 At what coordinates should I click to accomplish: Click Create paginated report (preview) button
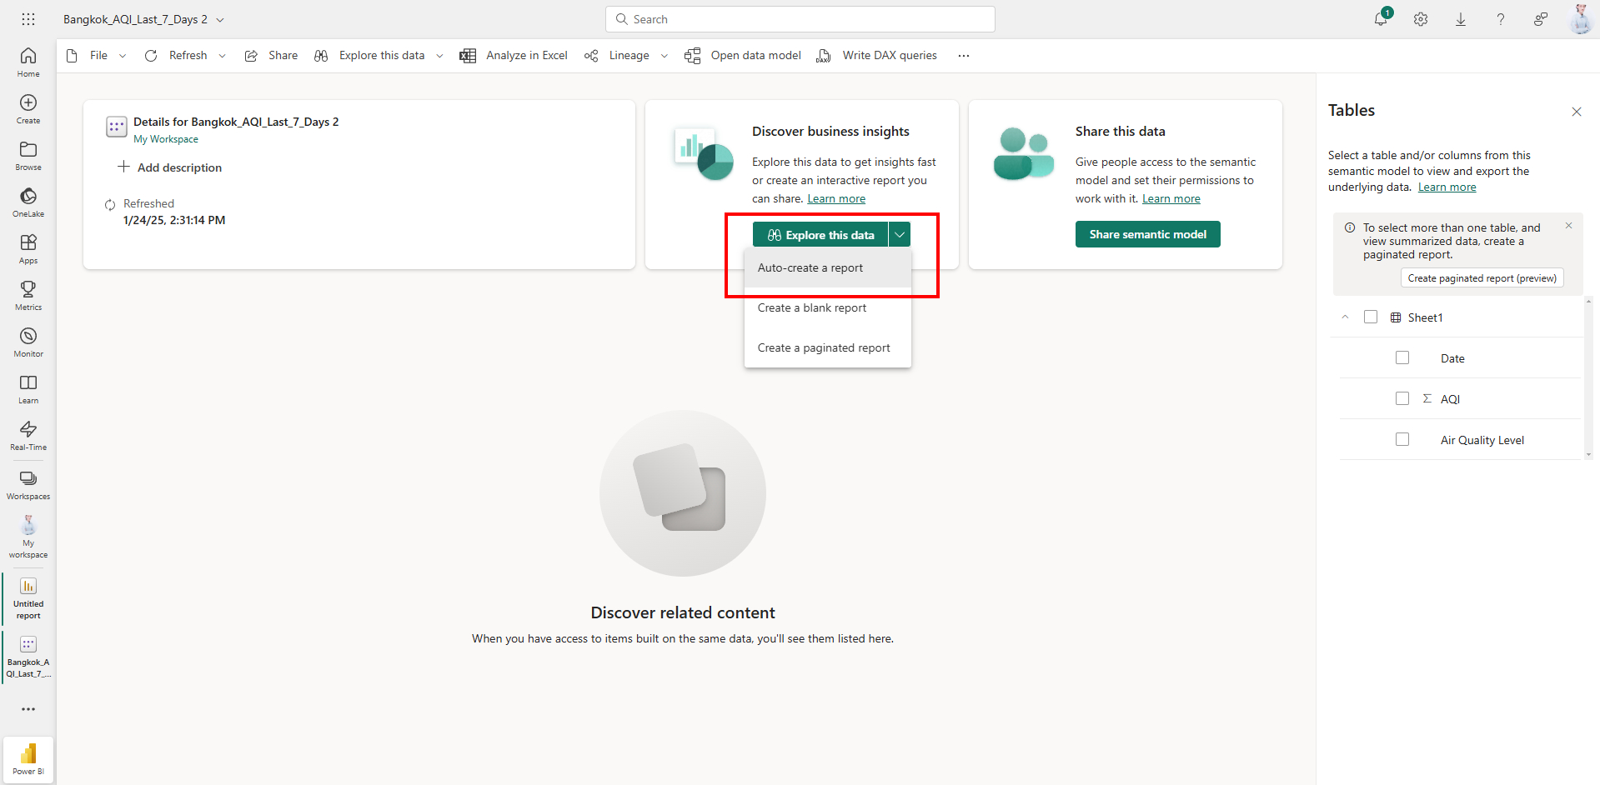(1482, 278)
